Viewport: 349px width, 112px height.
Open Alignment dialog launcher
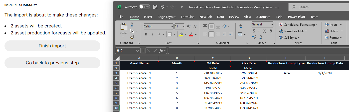point(247,43)
